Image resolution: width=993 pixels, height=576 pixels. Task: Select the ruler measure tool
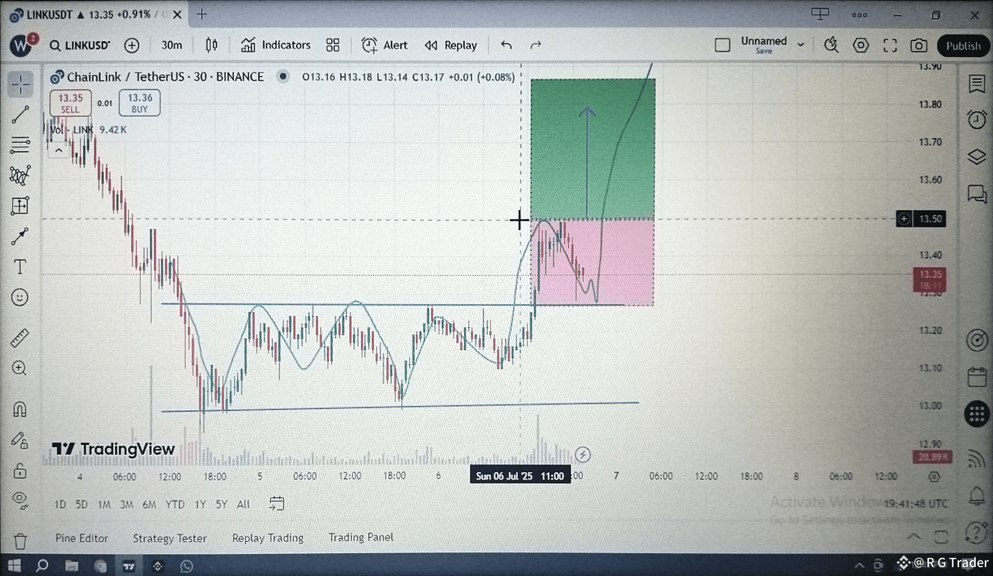[x=20, y=338]
